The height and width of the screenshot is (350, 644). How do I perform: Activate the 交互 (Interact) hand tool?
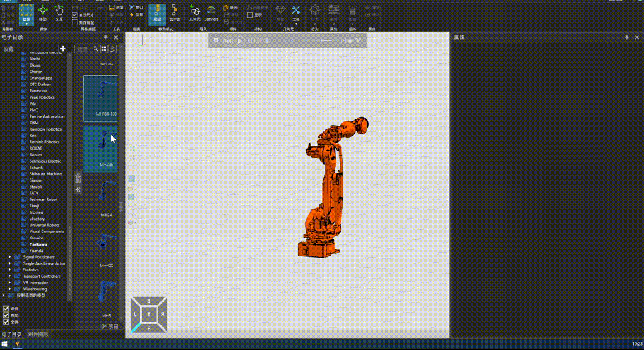[59, 14]
